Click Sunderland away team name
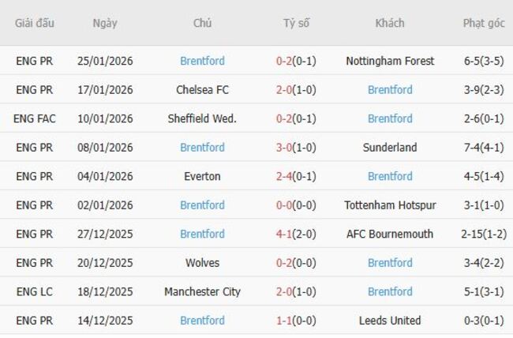Image resolution: width=513 pixels, height=338 pixels. [x=390, y=148]
